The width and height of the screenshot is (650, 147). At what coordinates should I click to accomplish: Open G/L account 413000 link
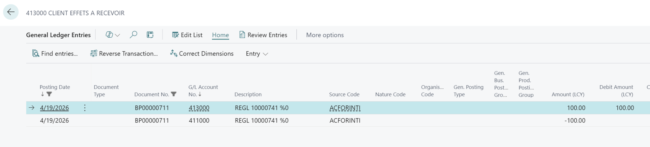pyautogui.click(x=199, y=108)
